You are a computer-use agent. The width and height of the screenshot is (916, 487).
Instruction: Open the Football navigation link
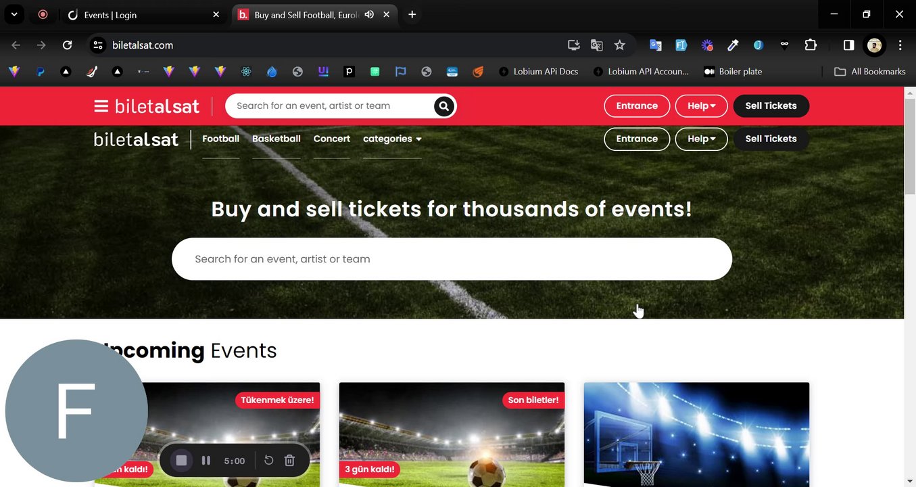tap(221, 139)
